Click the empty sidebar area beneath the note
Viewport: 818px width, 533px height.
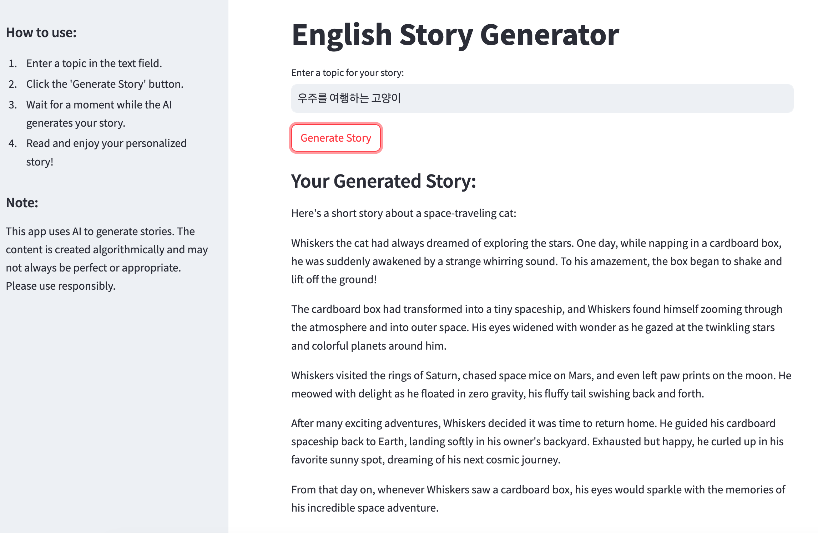(x=114, y=410)
